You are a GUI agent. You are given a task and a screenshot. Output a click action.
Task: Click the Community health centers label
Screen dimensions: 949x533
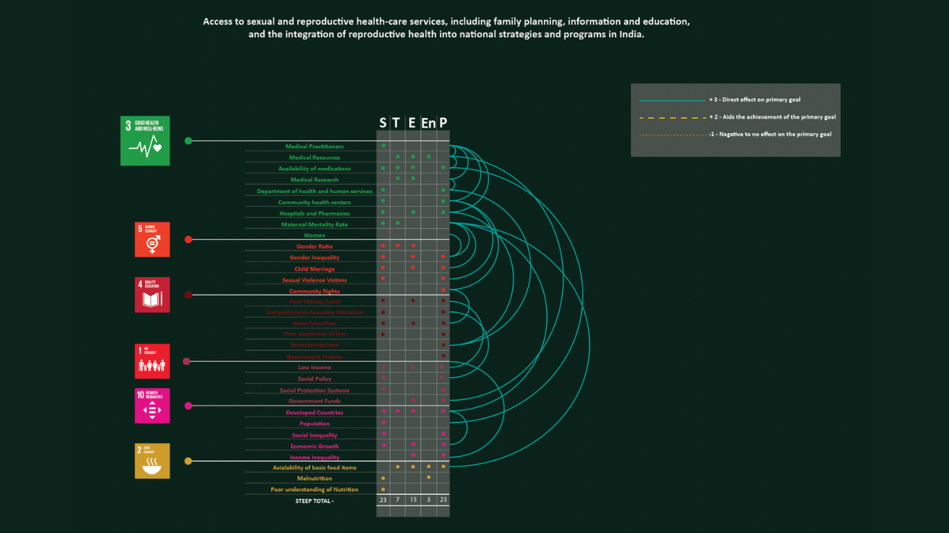click(x=315, y=203)
